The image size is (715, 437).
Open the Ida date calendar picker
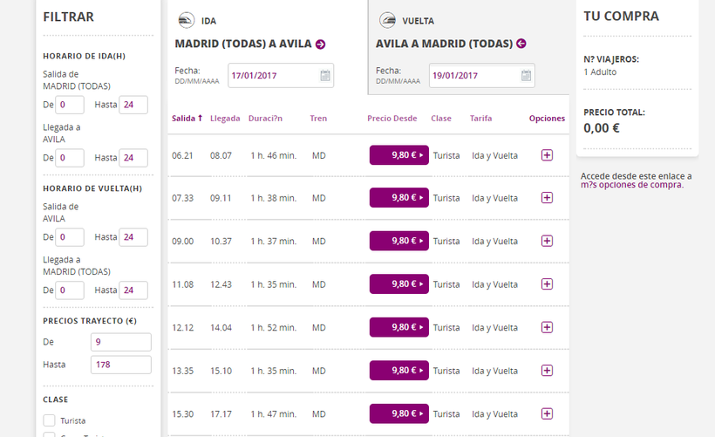pyautogui.click(x=325, y=76)
